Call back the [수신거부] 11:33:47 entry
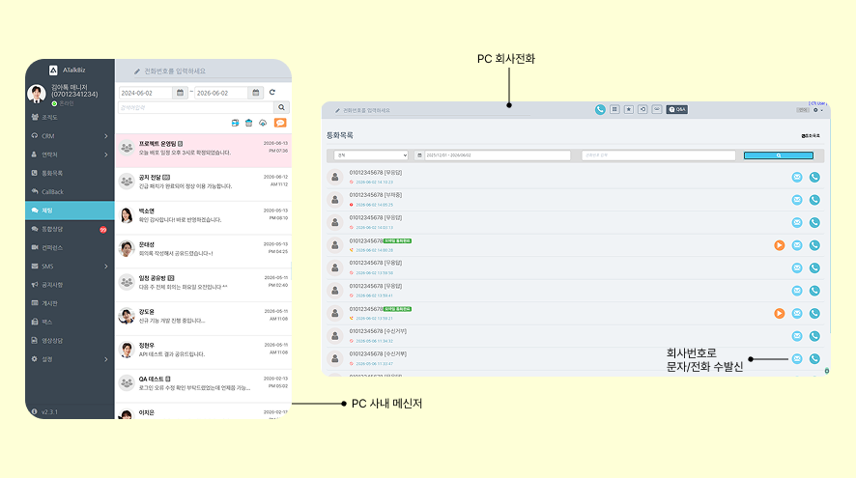This screenshot has height=478, width=856. 814,359
